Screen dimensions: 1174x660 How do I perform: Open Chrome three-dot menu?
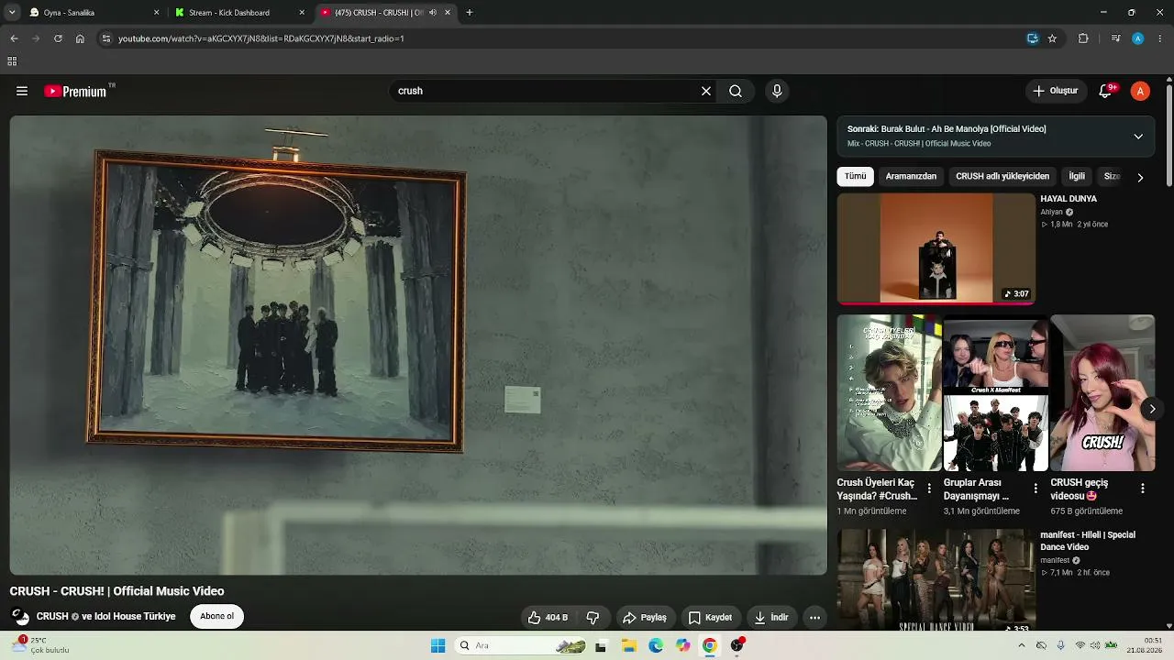(x=1160, y=38)
